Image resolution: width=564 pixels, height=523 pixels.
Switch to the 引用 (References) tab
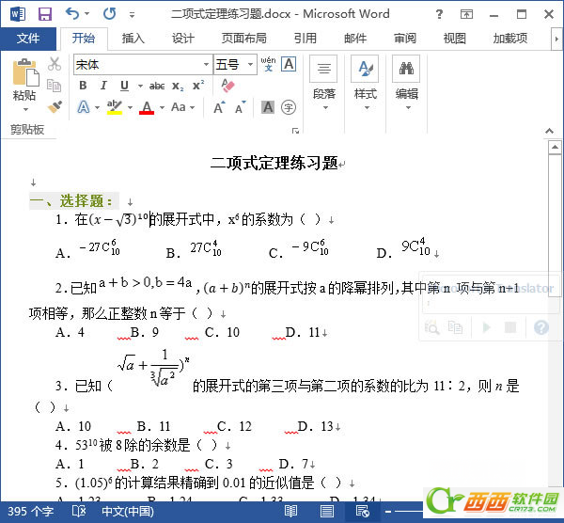pyautogui.click(x=305, y=39)
